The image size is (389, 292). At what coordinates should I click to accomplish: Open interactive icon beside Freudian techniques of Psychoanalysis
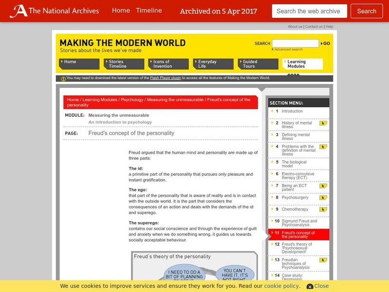(x=323, y=260)
